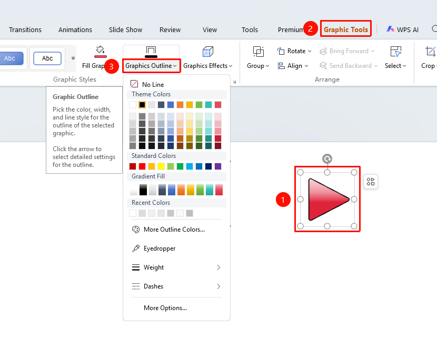The height and width of the screenshot is (338, 437).
Task: Click the rotation handle above the triangle
Action: 327,159
